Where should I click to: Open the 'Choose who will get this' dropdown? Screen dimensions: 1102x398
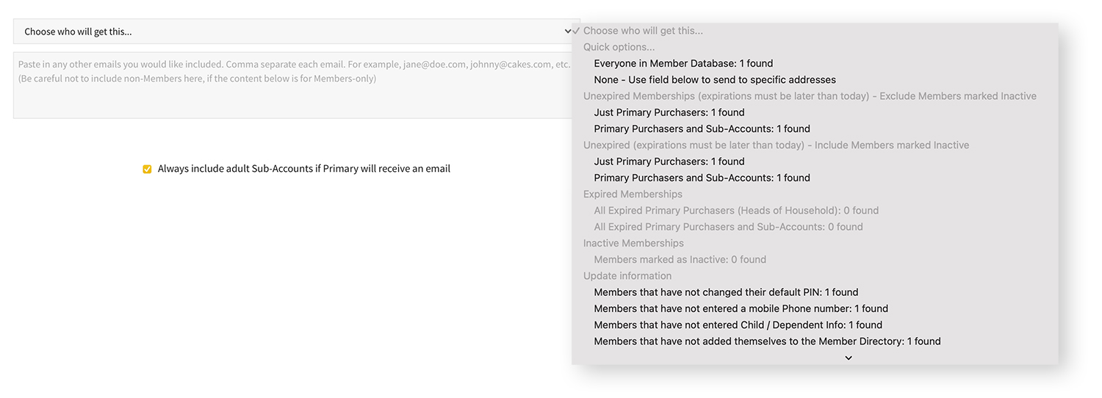pyautogui.click(x=294, y=32)
